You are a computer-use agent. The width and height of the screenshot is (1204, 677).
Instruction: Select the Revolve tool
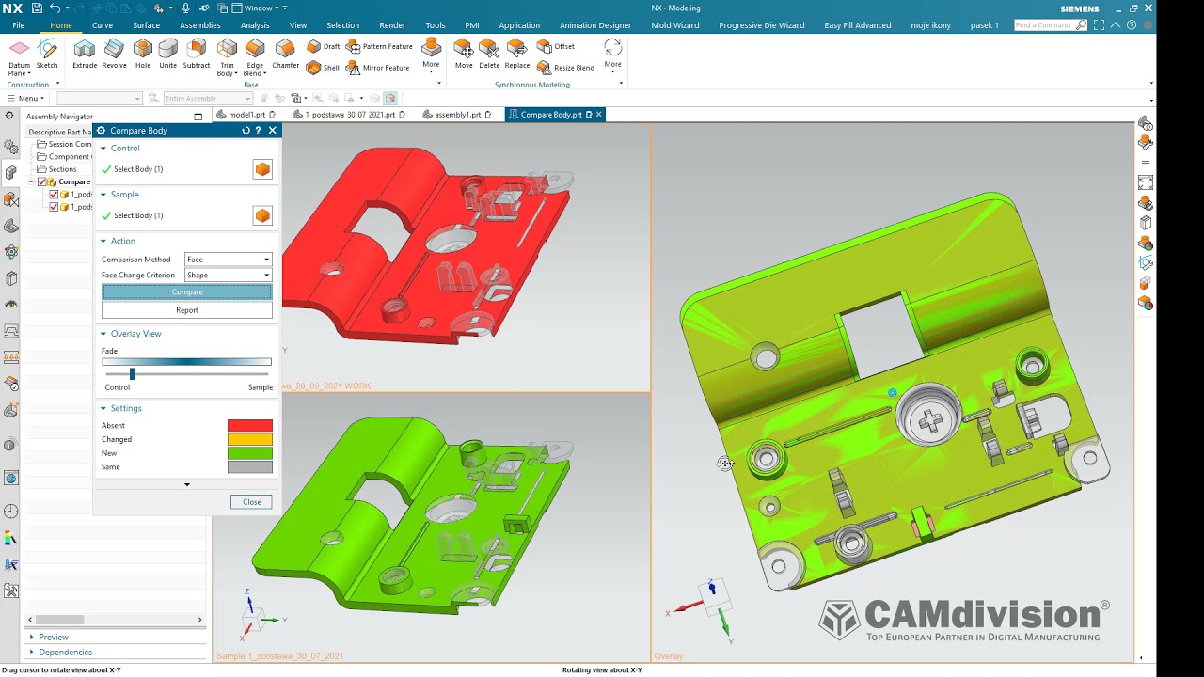click(114, 55)
